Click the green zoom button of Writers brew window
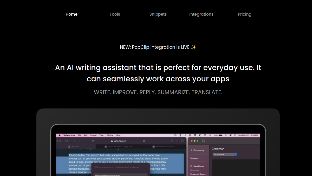Screen dimensions: 312x176 coord(197,141)
